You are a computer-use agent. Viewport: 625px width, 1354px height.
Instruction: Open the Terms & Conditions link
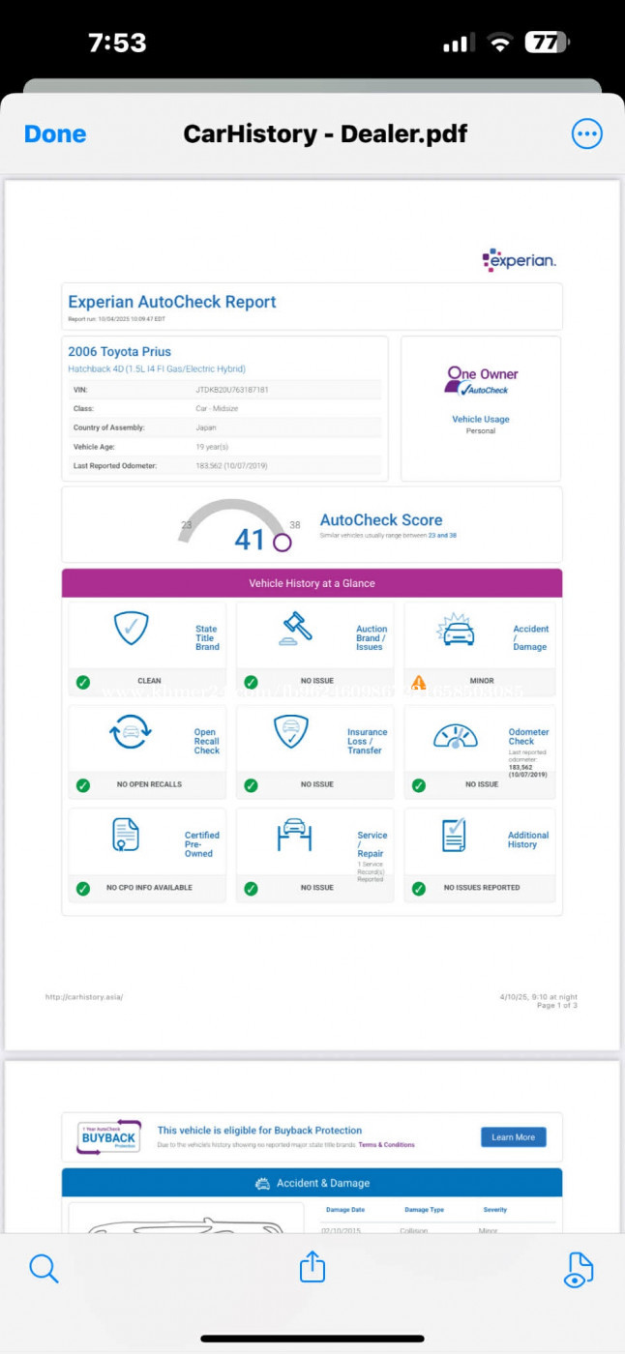[x=386, y=1145]
